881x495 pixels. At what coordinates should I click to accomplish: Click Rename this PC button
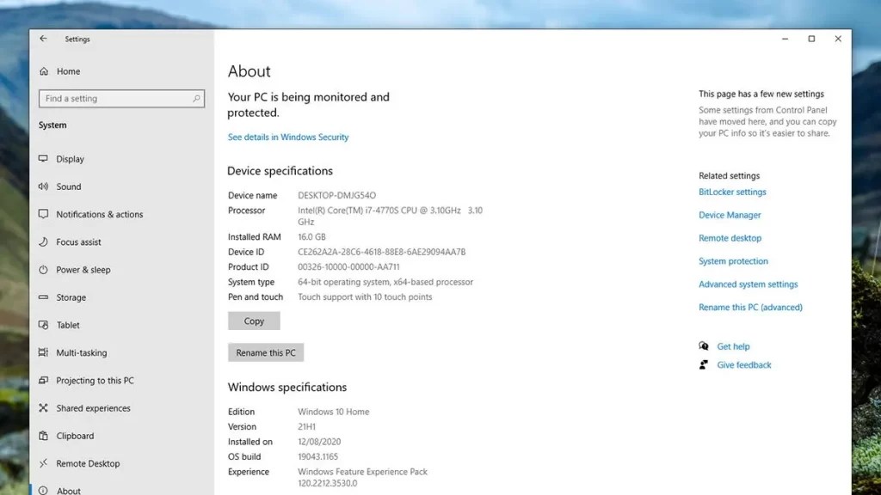pyautogui.click(x=266, y=352)
